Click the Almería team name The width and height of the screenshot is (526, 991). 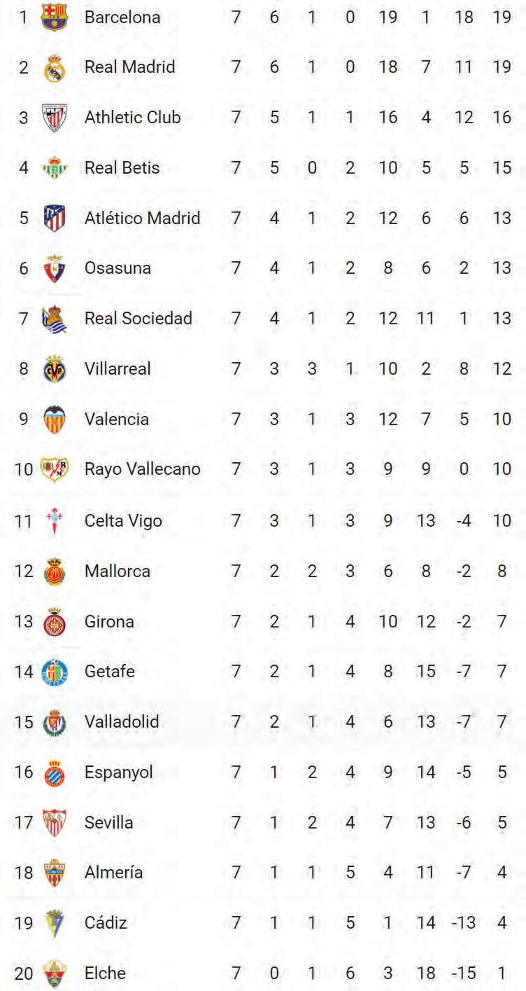[x=113, y=873]
